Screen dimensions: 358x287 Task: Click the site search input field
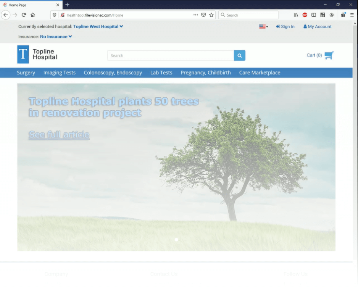coord(170,55)
